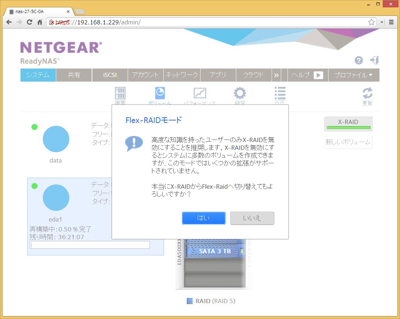400x319 pixels.
Task: Open the Settings gear icon
Action: 240,93
